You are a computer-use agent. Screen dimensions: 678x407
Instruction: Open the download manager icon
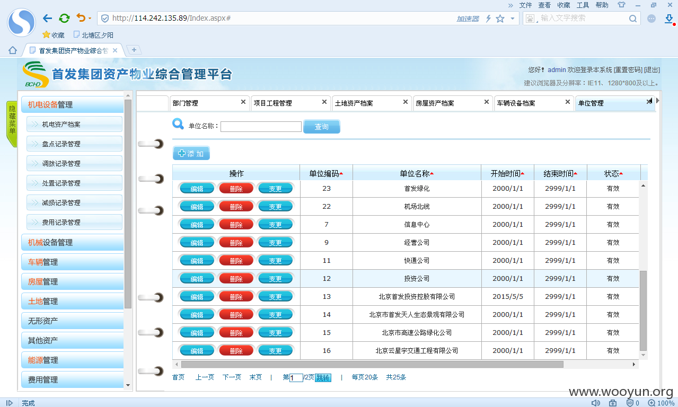click(669, 19)
